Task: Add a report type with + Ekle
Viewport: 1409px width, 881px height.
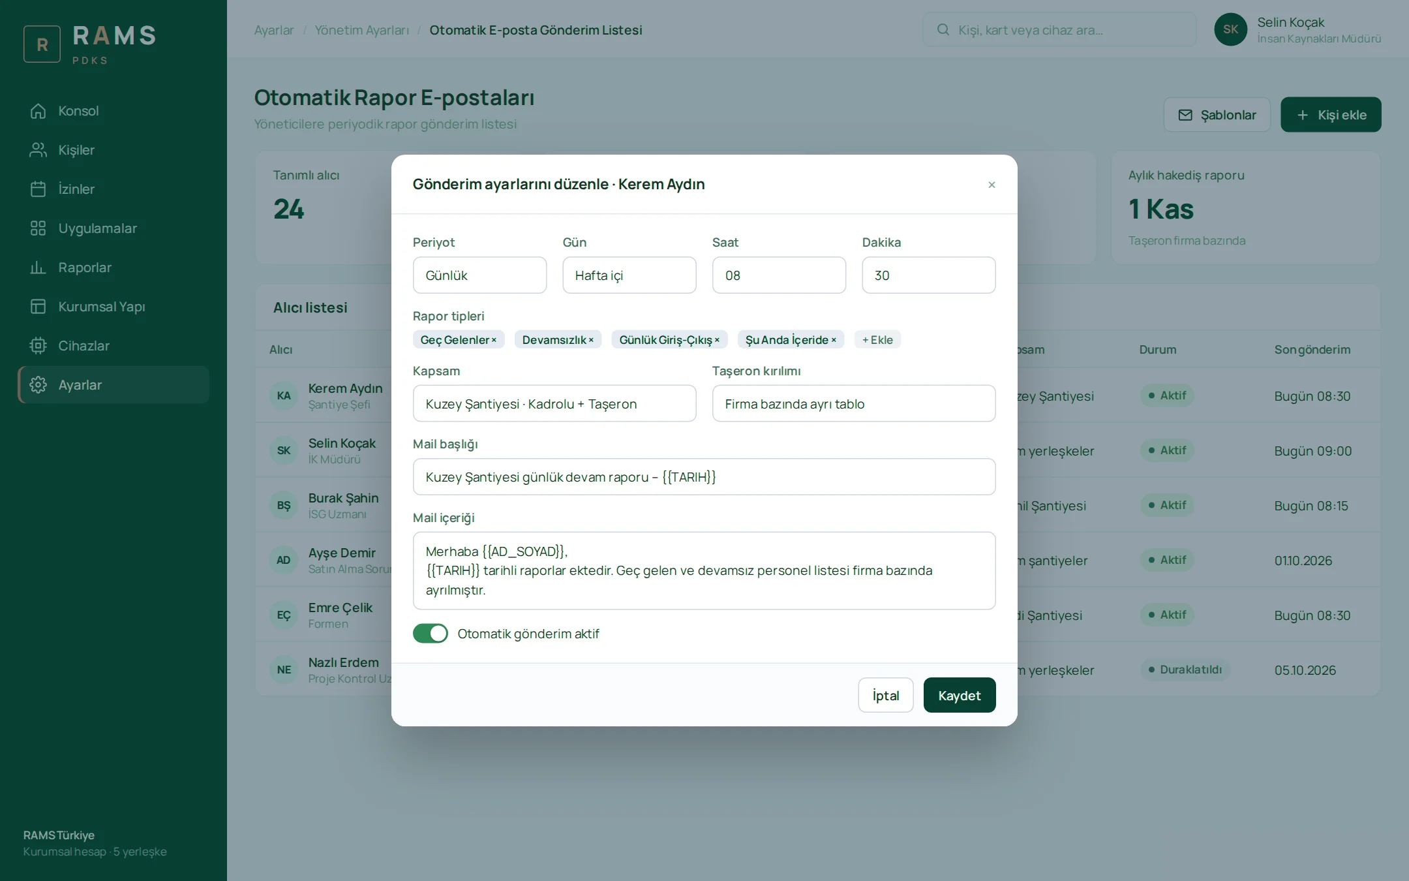Action: click(x=877, y=340)
